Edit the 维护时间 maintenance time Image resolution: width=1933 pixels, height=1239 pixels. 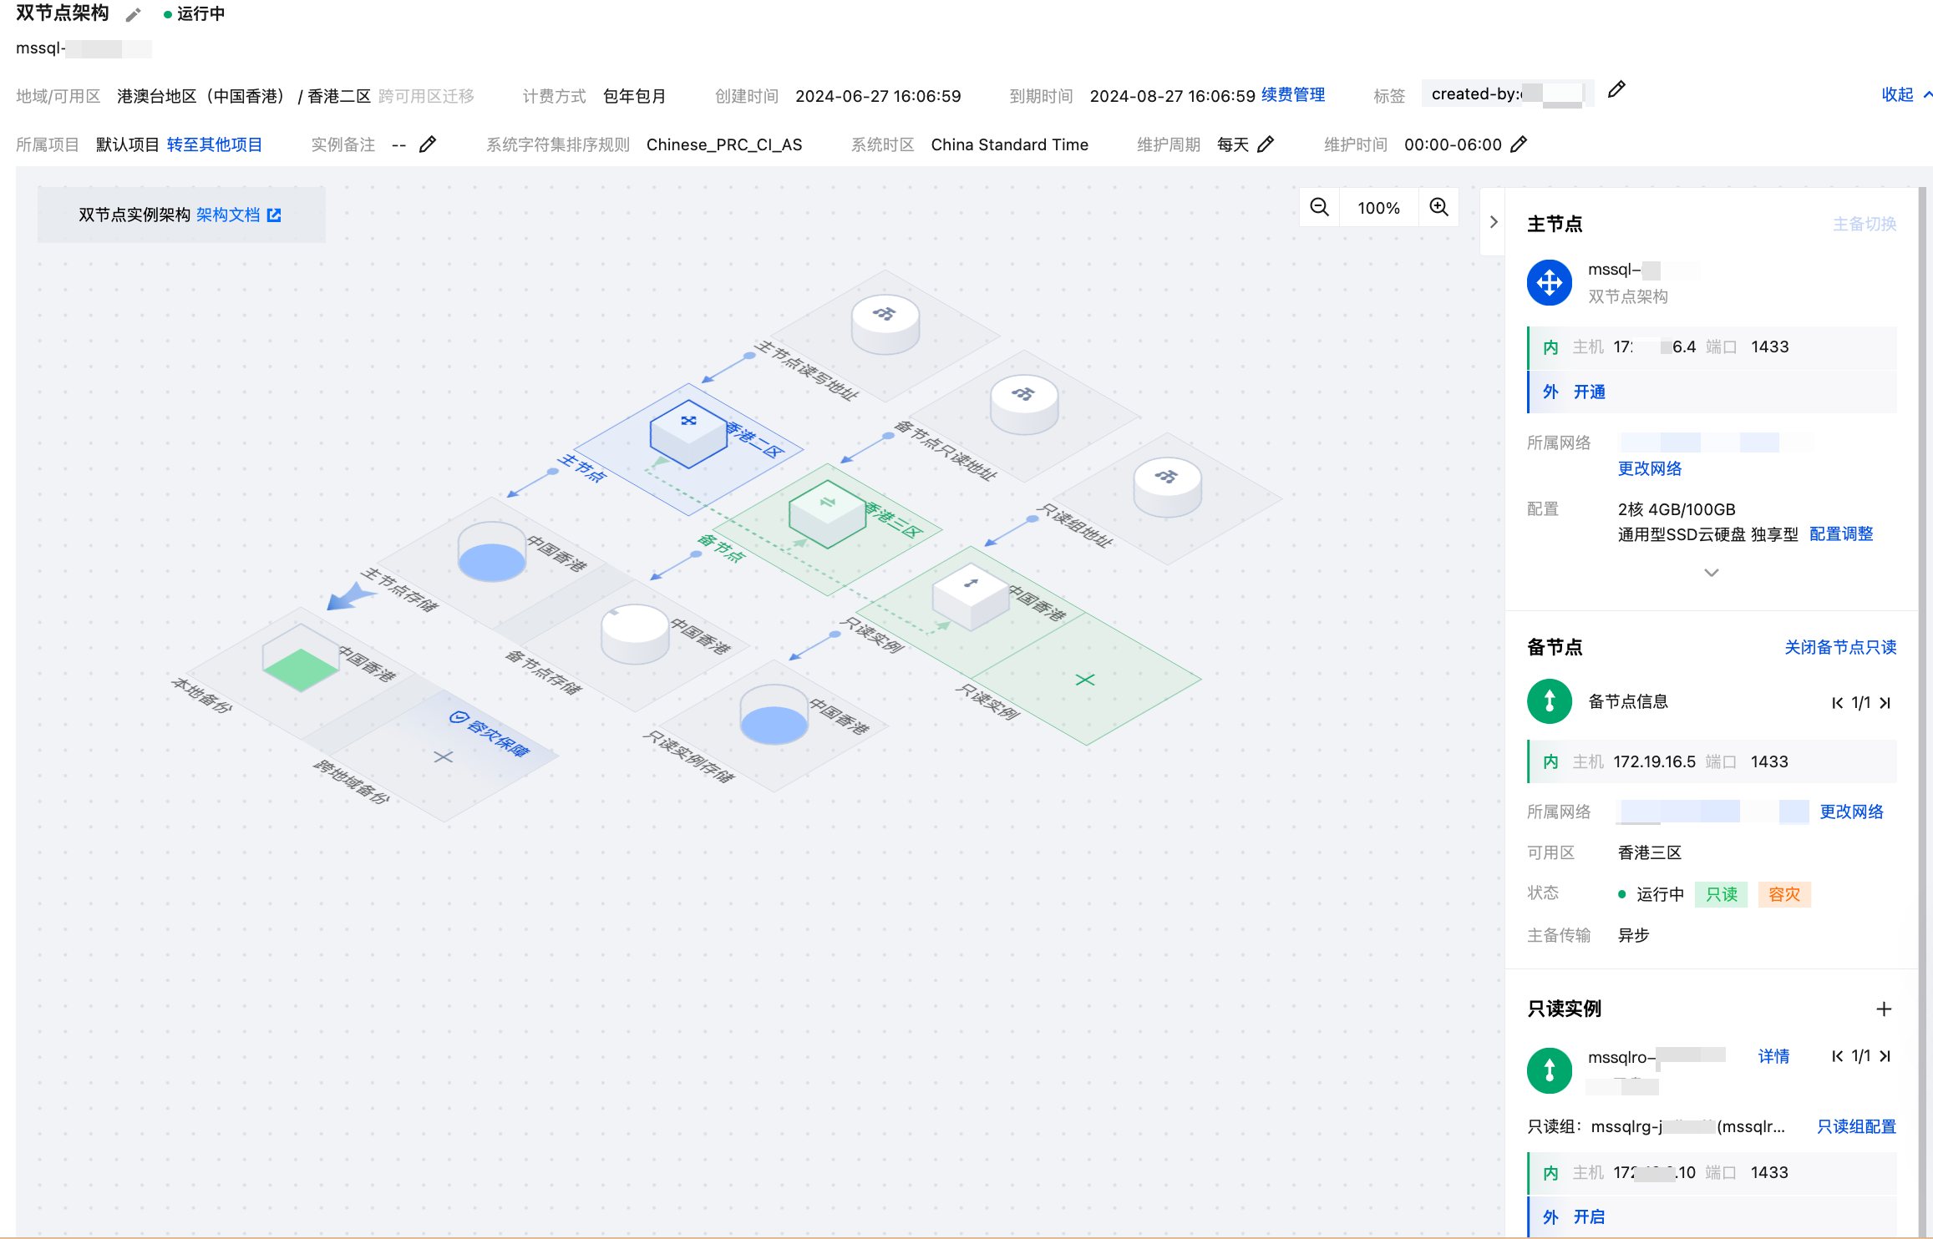pyautogui.click(x=1520, y=144)
